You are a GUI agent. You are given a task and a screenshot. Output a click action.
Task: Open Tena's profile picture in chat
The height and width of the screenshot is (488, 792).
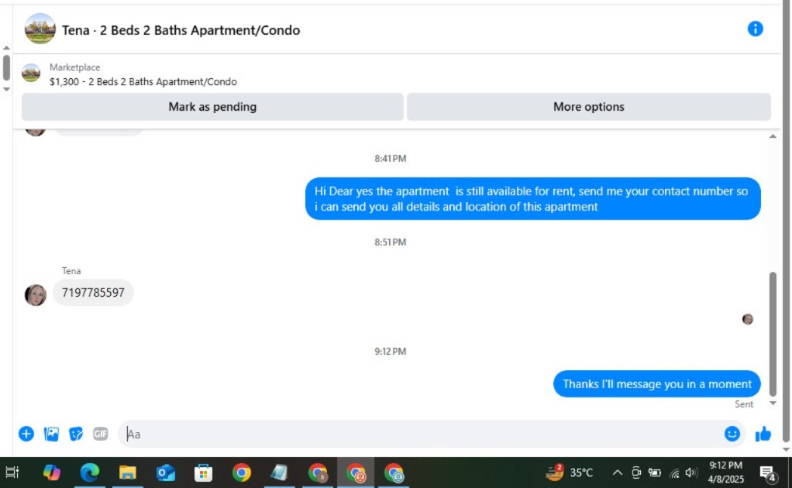36,294
